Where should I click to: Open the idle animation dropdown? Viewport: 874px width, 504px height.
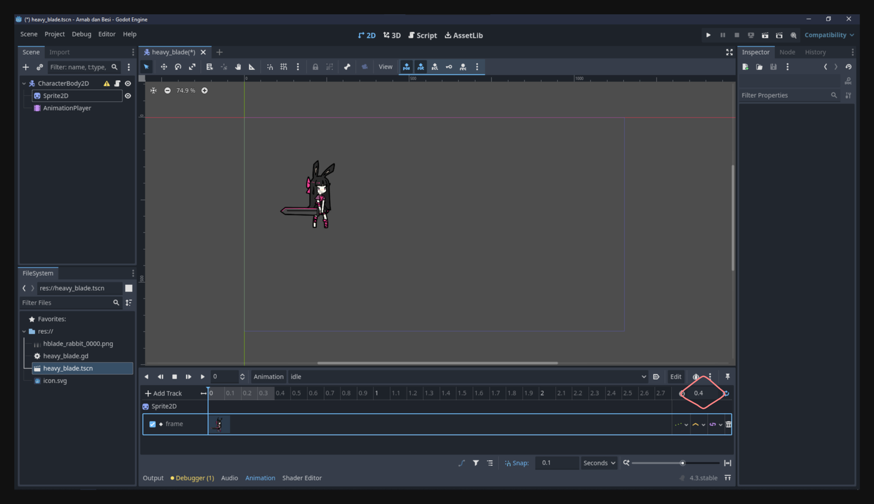(x=469, y=377)
